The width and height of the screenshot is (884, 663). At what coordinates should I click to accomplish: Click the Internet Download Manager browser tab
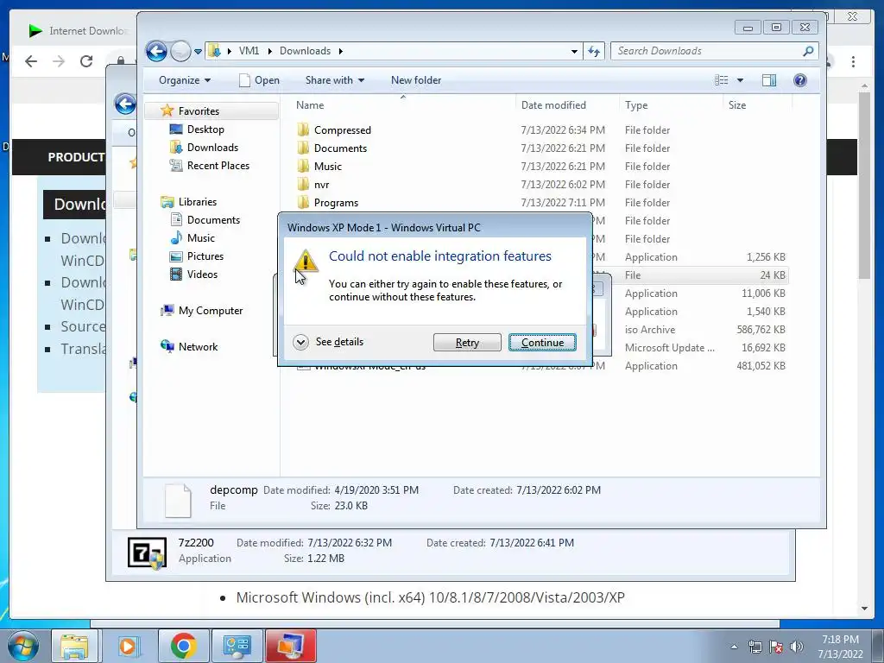[79, 30]
